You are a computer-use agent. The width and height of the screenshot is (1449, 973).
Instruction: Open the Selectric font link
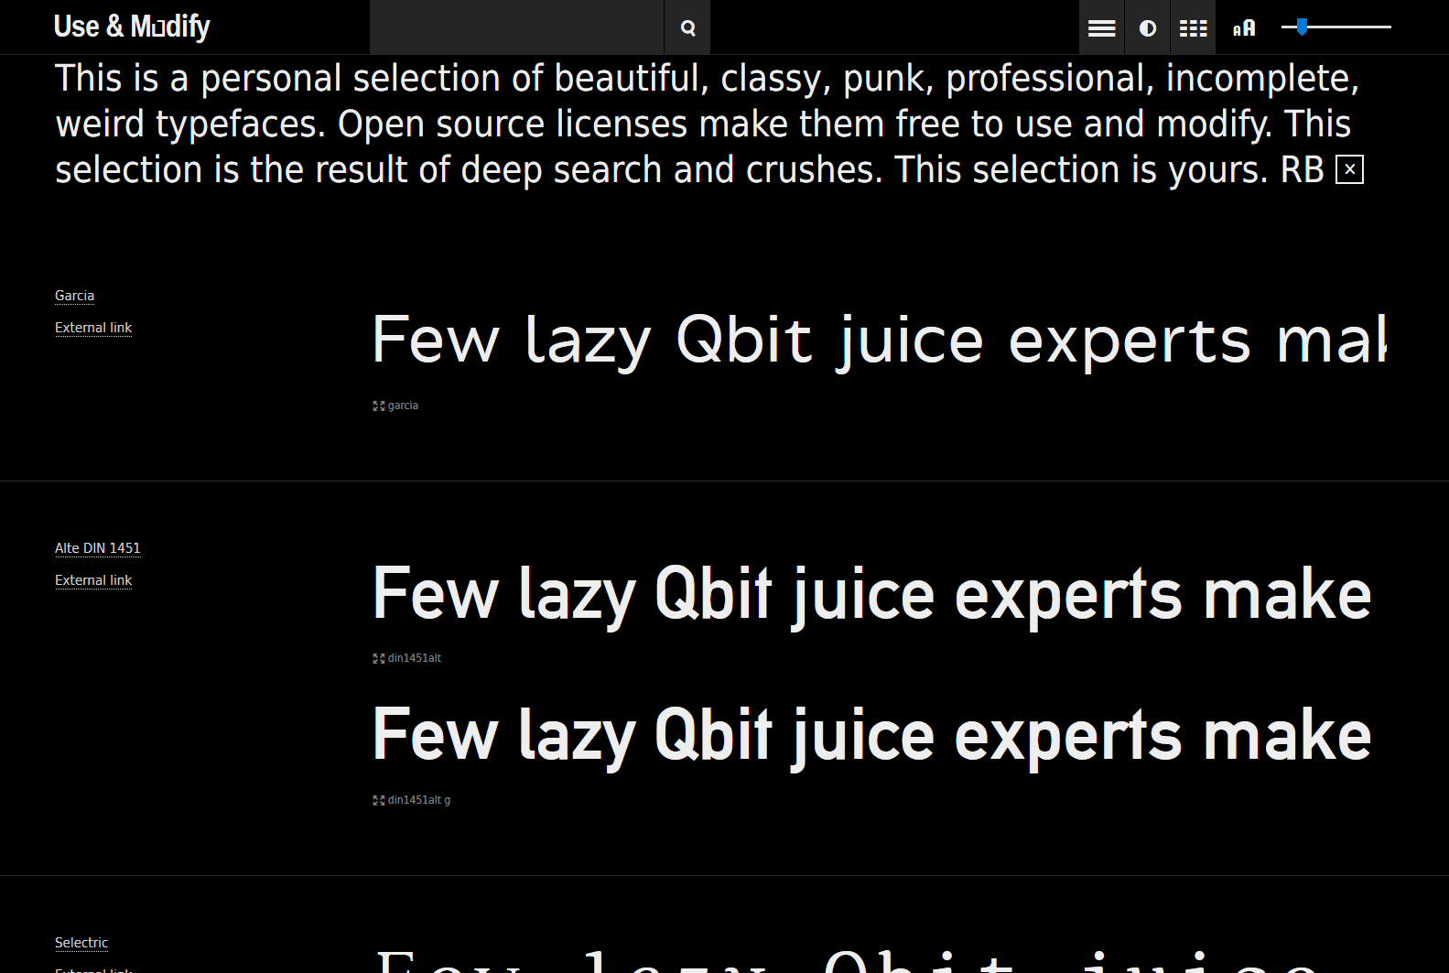(81, 943)
